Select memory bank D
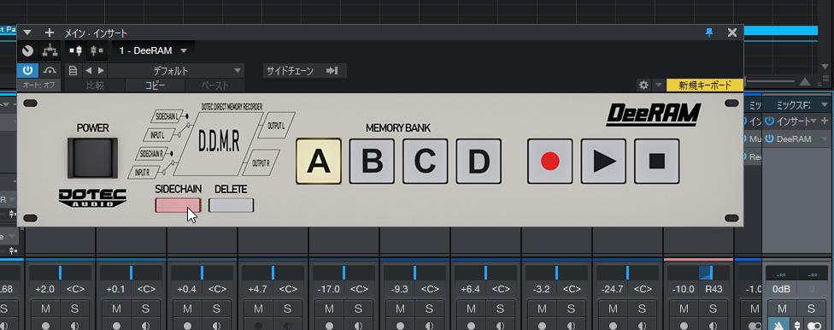 [x=479, y=162]
